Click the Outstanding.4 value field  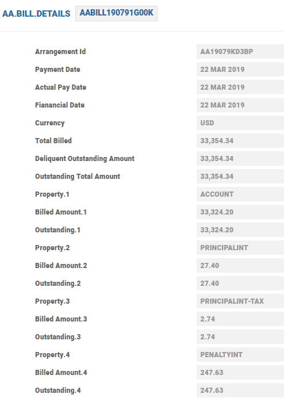[240, 390]
